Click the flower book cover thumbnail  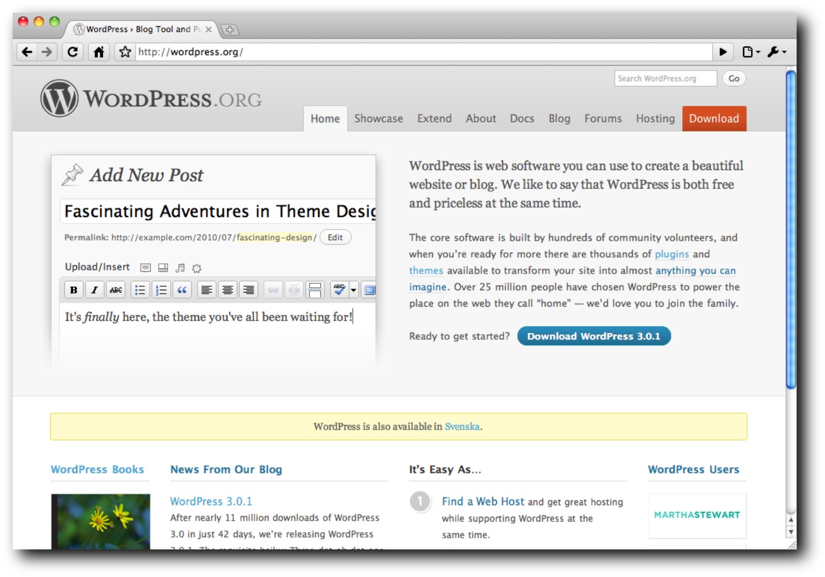pyautogui.click(x=101, y=521)
